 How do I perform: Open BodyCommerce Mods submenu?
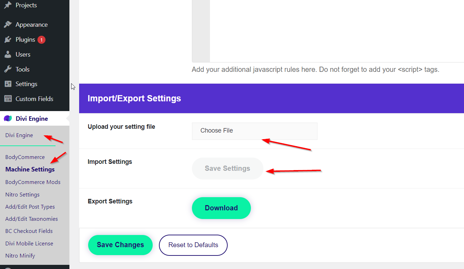[33, 182]
